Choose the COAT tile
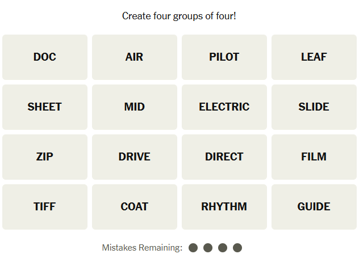 135,207
